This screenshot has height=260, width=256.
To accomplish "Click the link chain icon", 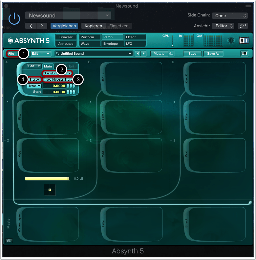I will (243, 26).
